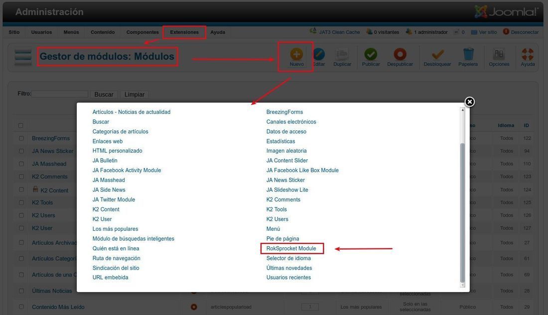Toggle the select-all checkbox in table header
Image resolution: width=548 pixels, height=315 pixels.
[x=20, y=125]
